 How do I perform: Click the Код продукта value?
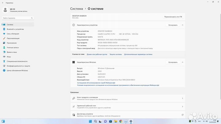point(107,43)
